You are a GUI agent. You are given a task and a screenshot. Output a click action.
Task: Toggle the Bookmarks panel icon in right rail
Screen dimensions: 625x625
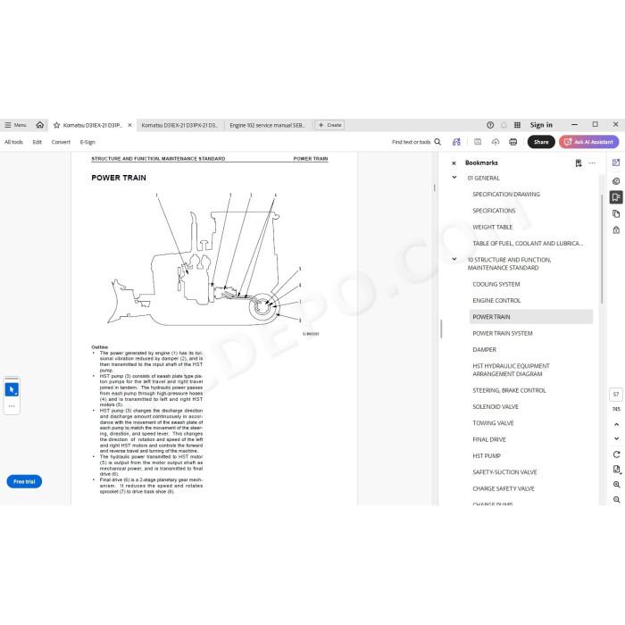[616, 197]
